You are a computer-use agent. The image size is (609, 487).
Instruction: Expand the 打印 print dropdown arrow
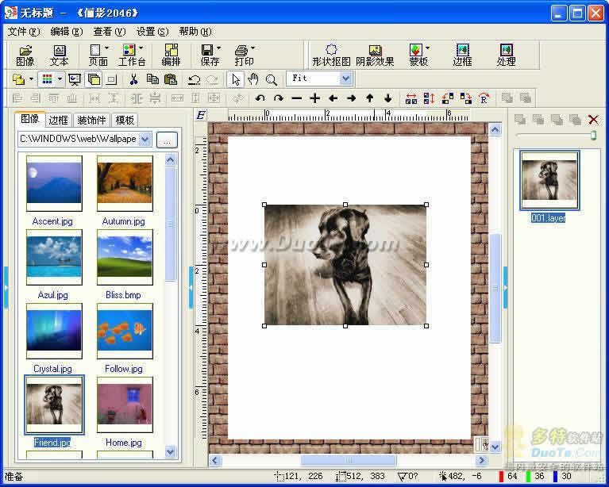pyautogui.click(x=252, y=48)
